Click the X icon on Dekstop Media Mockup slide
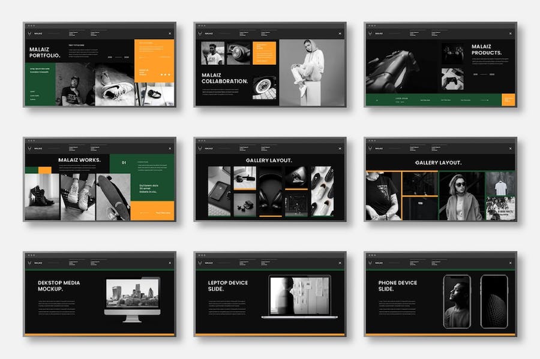Screen dimensions: 540x359 click(170, 263)
